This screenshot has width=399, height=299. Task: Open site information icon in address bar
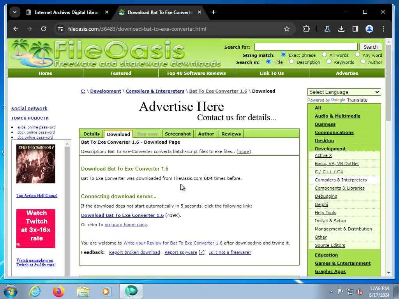pyautogui.click(x=60, y=29)
